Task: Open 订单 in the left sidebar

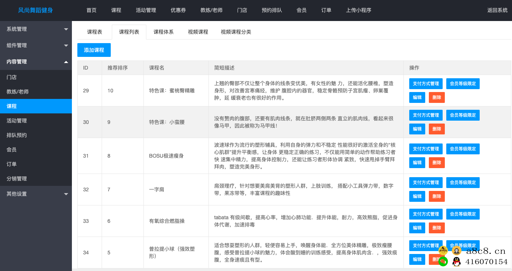Action: [x=36, y=164]
